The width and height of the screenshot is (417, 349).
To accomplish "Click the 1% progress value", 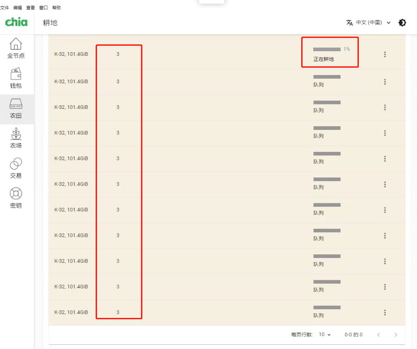I will point(347,49).
